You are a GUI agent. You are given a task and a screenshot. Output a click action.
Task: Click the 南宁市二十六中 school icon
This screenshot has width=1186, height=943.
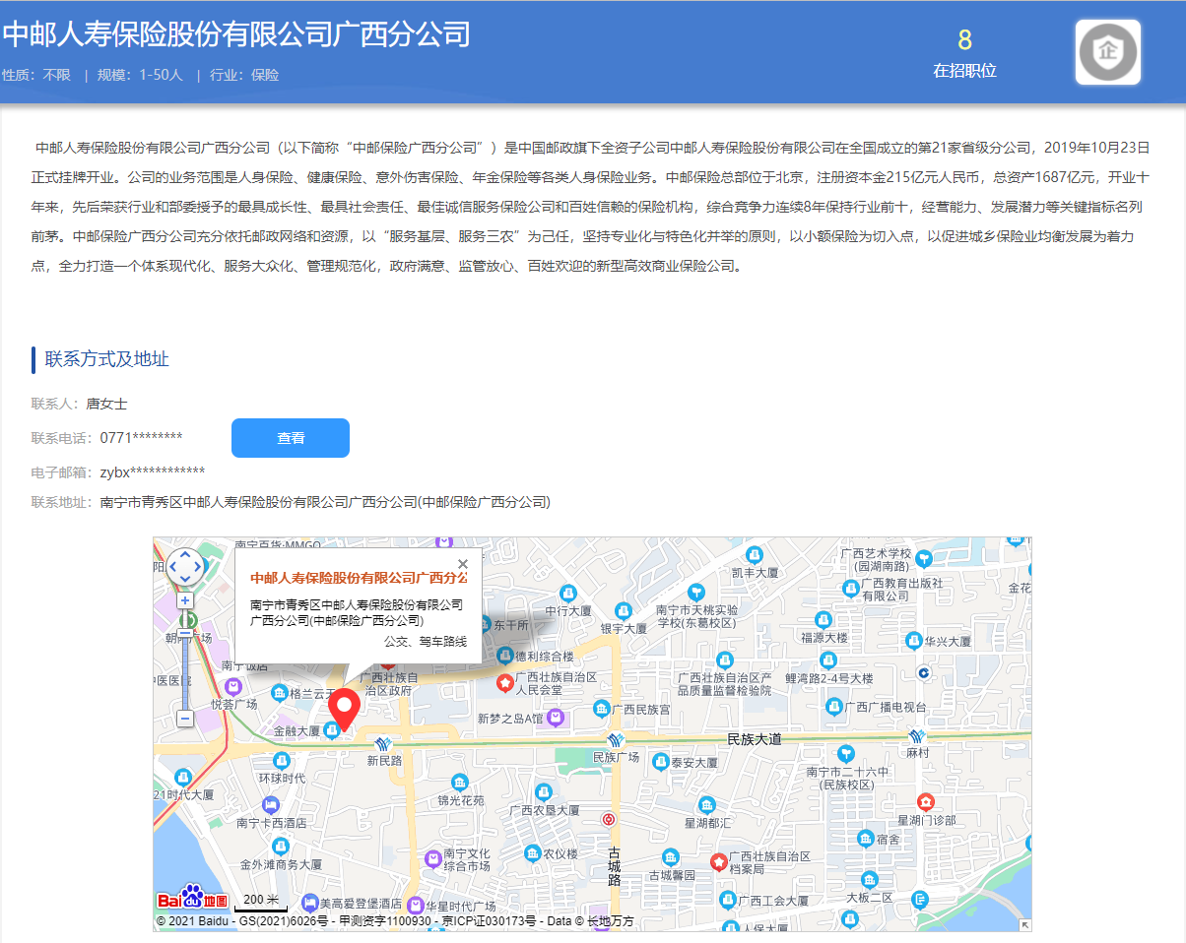846,753
